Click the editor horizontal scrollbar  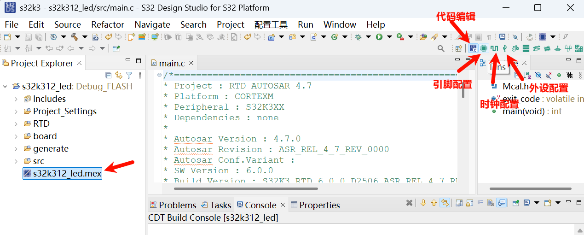246,188
